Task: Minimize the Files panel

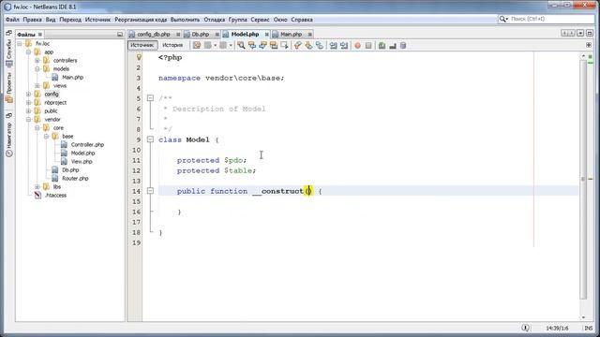Action: point(120,35)
